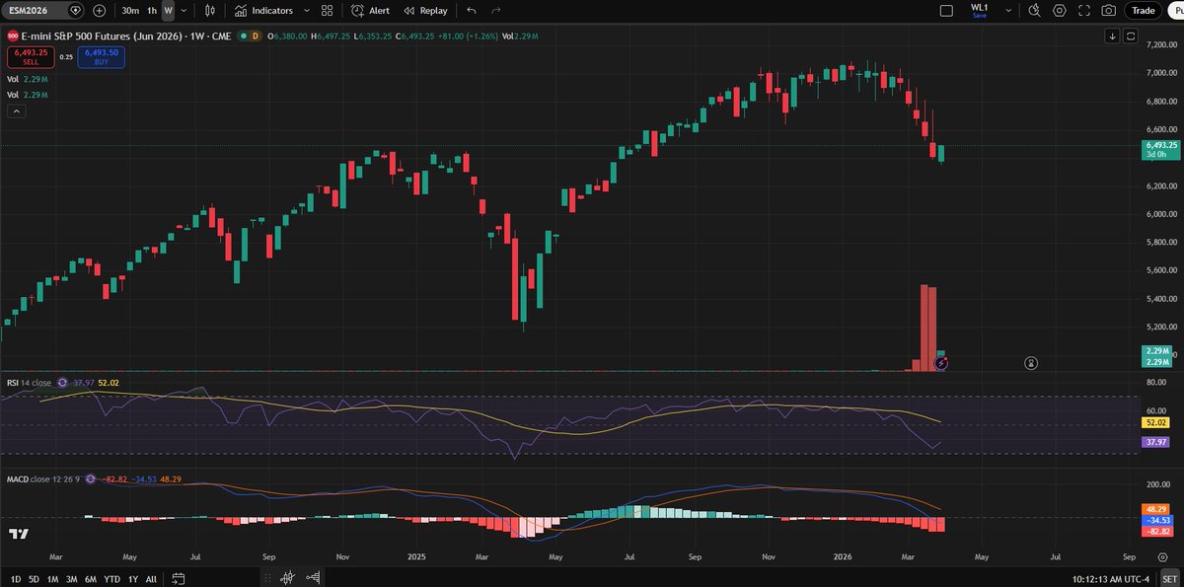Image resolution: width=1184 pixels, height=587 pixels.
Task: Click the MACD 48.29 axis label
Action: point(1156,509)
